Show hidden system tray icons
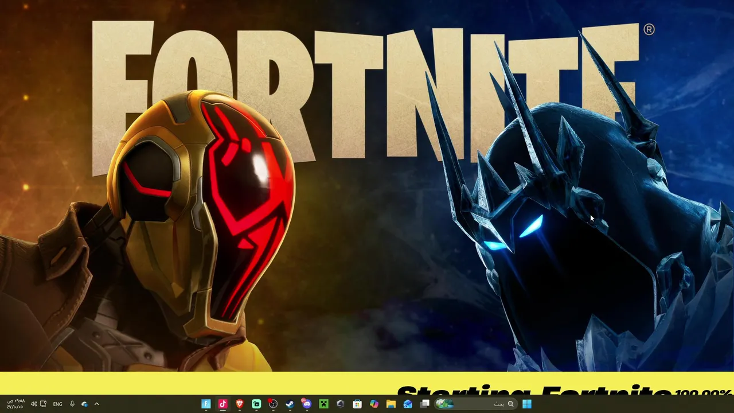This screenshot has height=413, width=734. coord(96,404)
